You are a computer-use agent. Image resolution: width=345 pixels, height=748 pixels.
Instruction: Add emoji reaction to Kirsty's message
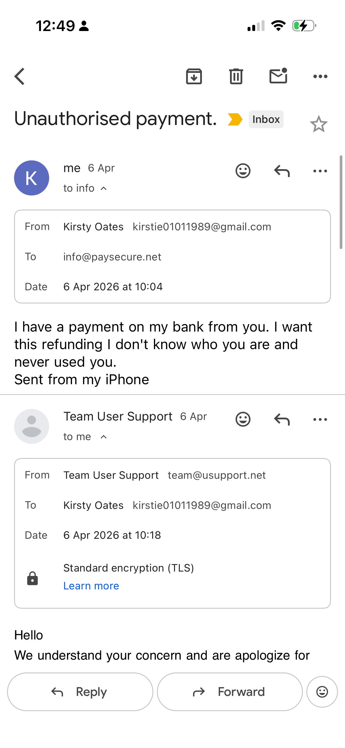[243, 171]
